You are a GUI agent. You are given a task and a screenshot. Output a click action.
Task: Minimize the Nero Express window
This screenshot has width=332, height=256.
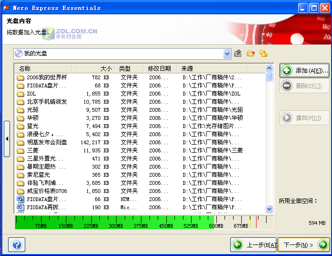tap(303, 8)
